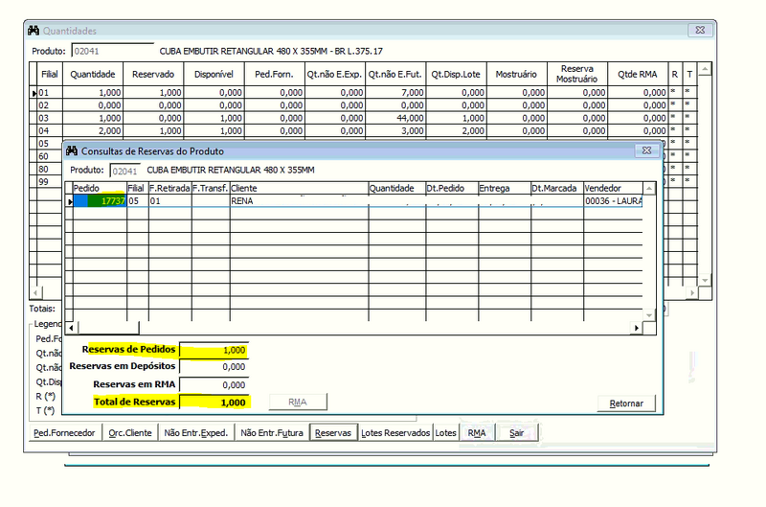Click the Produto field in the Quantidades window

coord(112,51)
